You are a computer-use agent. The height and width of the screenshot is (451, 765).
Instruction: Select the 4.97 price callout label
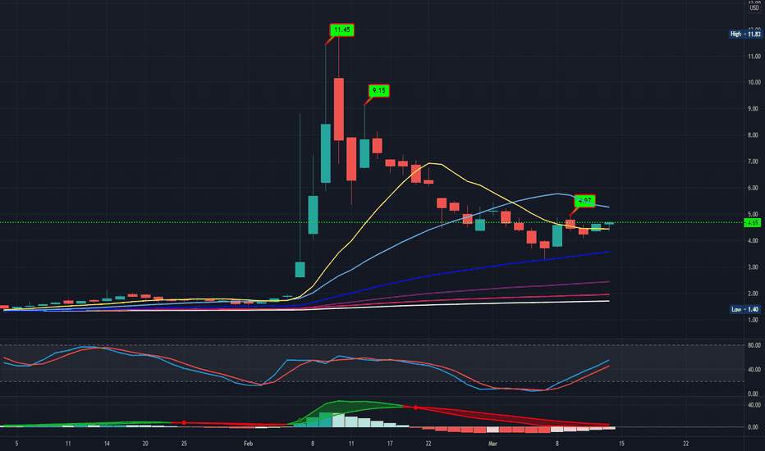584,201
